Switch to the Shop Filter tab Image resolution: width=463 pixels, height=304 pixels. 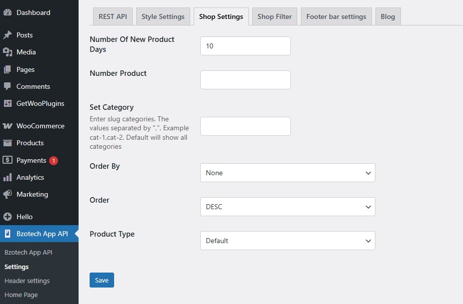[x=275, y=16]
